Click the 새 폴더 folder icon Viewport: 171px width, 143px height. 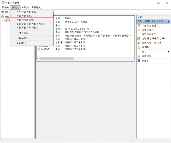139,47
